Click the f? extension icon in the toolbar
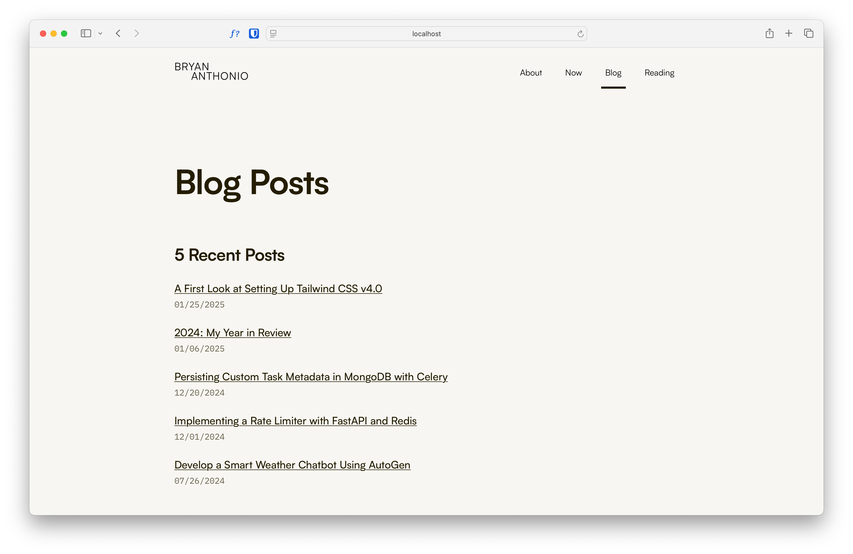This screenshot has height=554, width=853. point(235,33)
